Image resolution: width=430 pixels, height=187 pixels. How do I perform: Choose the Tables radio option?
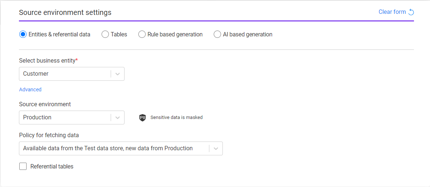[x=105, y=35]
